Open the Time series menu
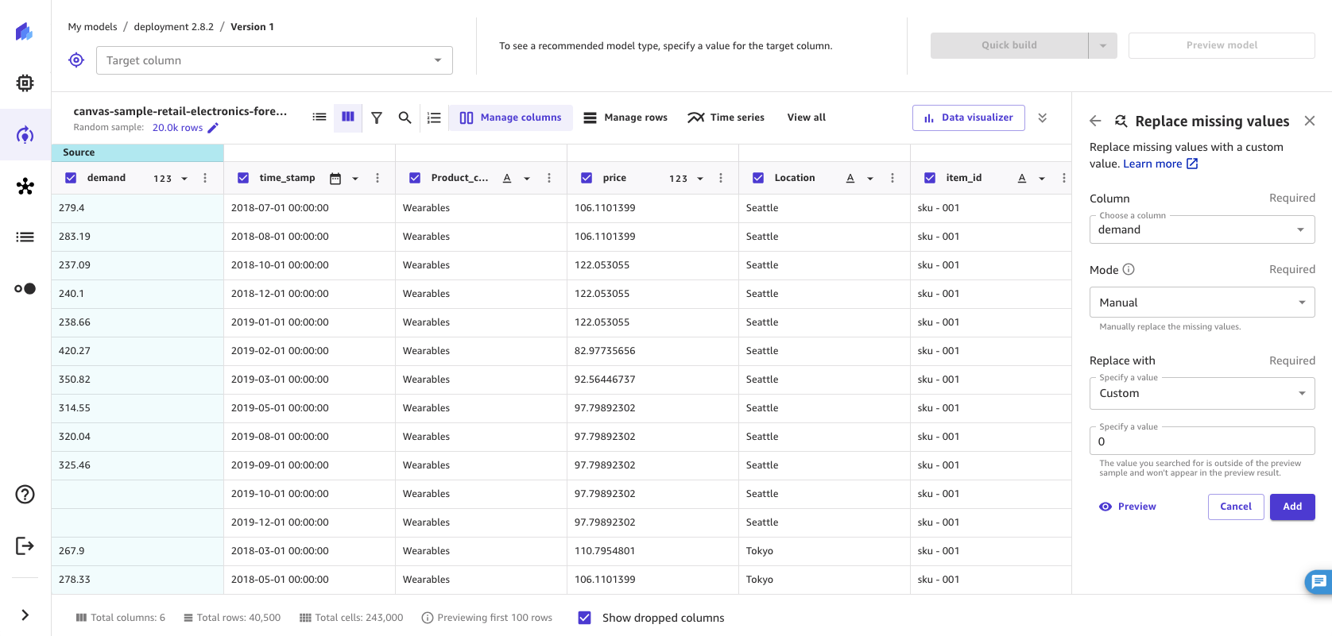 [726, 118]
